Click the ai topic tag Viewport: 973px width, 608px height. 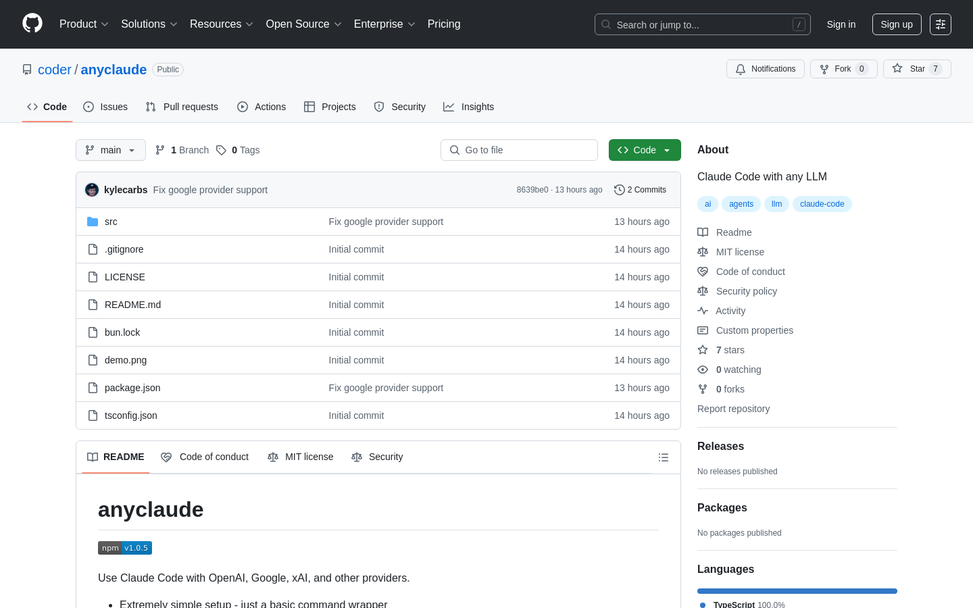[707, 204]
